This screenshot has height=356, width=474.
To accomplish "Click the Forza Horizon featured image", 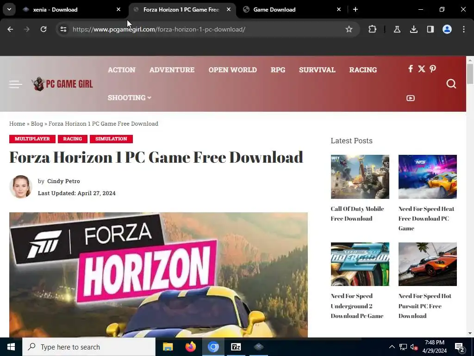I will tap(158, 275).
